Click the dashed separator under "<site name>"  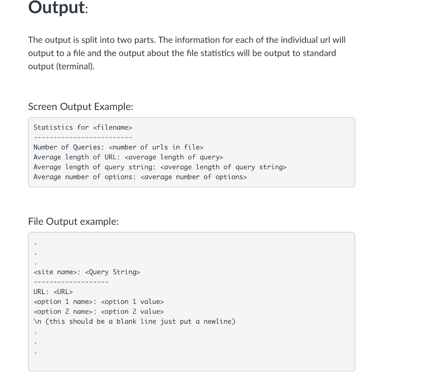tap(71, 282)
